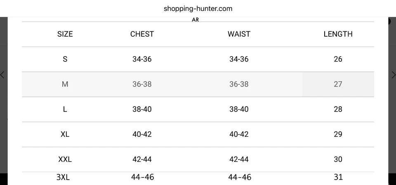Select the LENGTH column header
This screenshot has width=396, height=185.
[338, 34]
